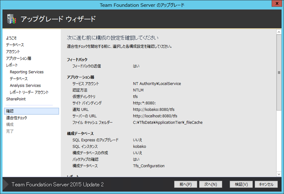Screen dimensions: 284x194
Task: Open the アカウント step
Action: [13, 52]
